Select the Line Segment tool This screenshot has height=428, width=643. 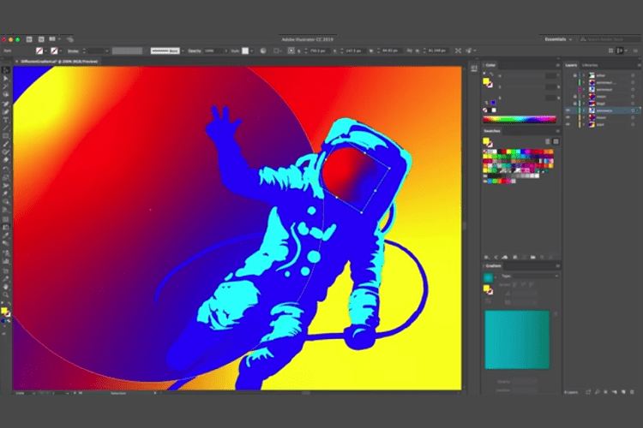click(6, 128)
